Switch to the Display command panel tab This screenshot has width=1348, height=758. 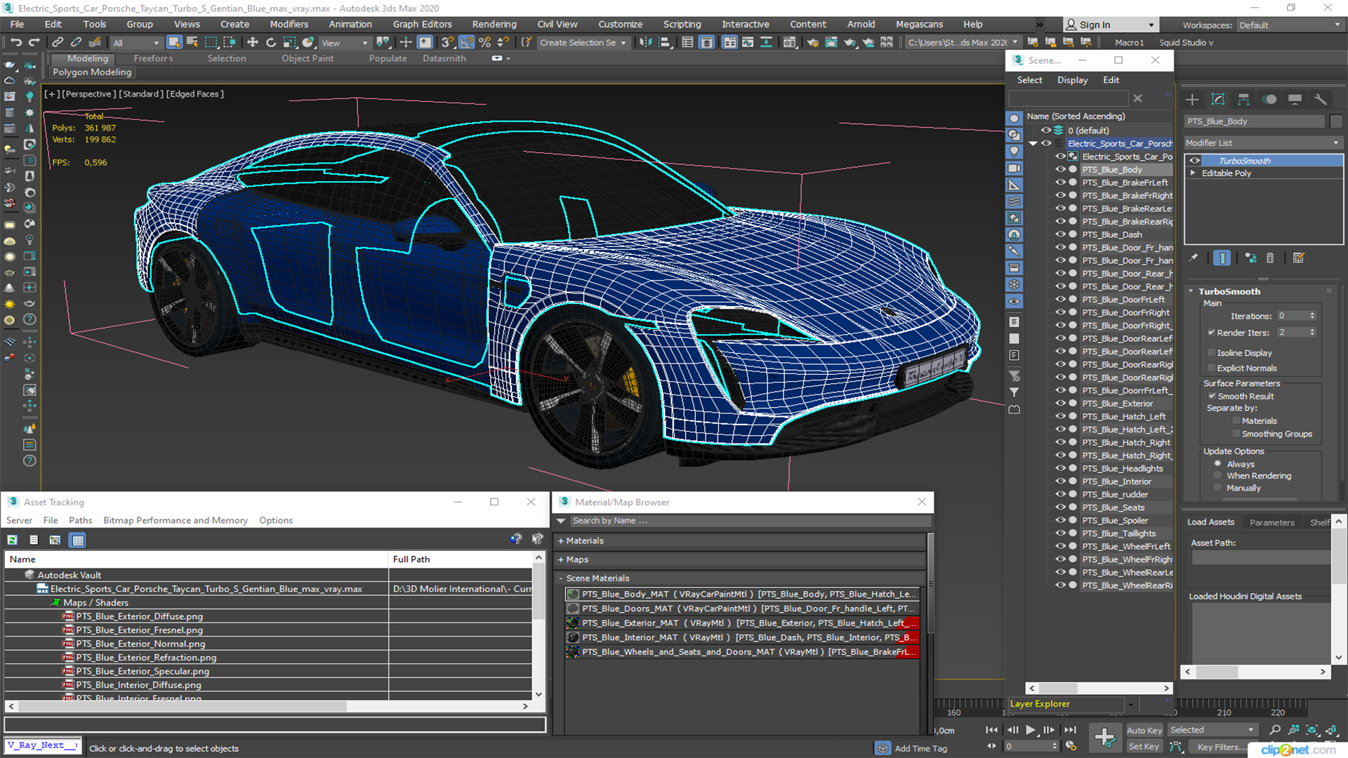[x=1295, y=100]
